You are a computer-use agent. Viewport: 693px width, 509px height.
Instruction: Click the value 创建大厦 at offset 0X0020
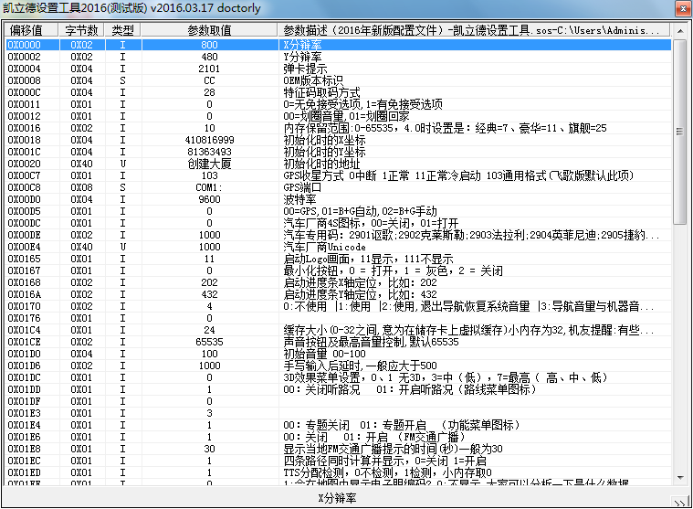pyautogui.click(x=209, y=164)
